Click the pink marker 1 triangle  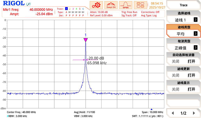(86, 40)
